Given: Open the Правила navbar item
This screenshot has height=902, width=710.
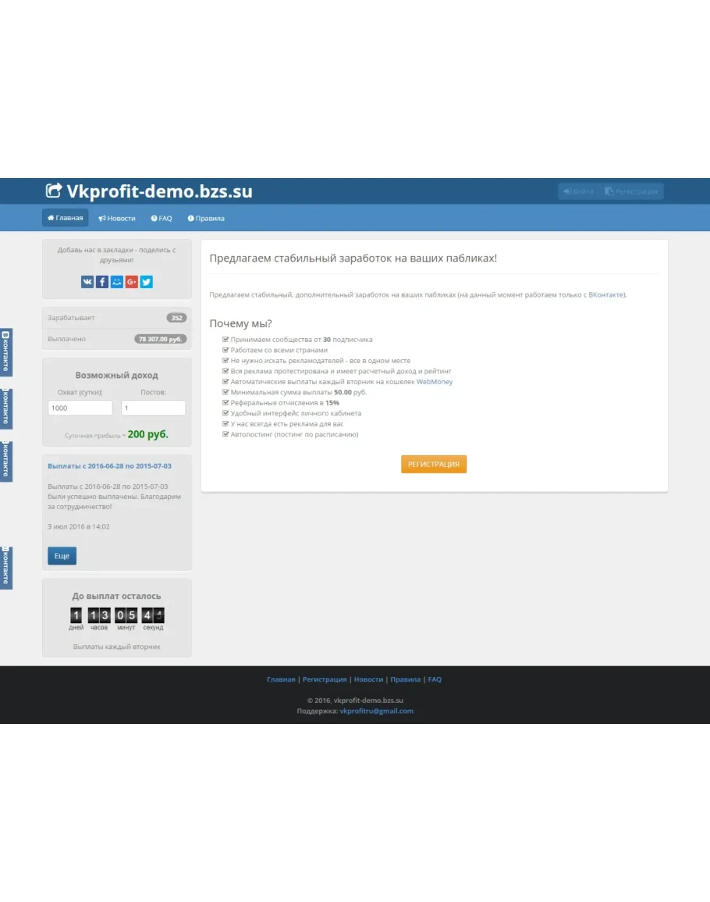Looking at the screenshot, I should coord(206,219).
